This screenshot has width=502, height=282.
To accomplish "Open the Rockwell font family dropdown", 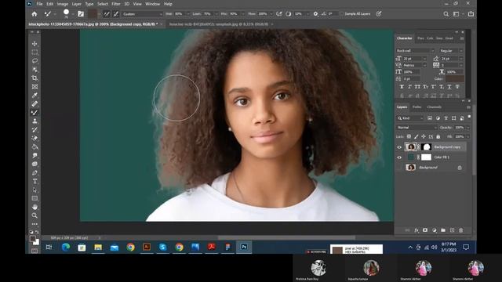I will click(415, 50).
